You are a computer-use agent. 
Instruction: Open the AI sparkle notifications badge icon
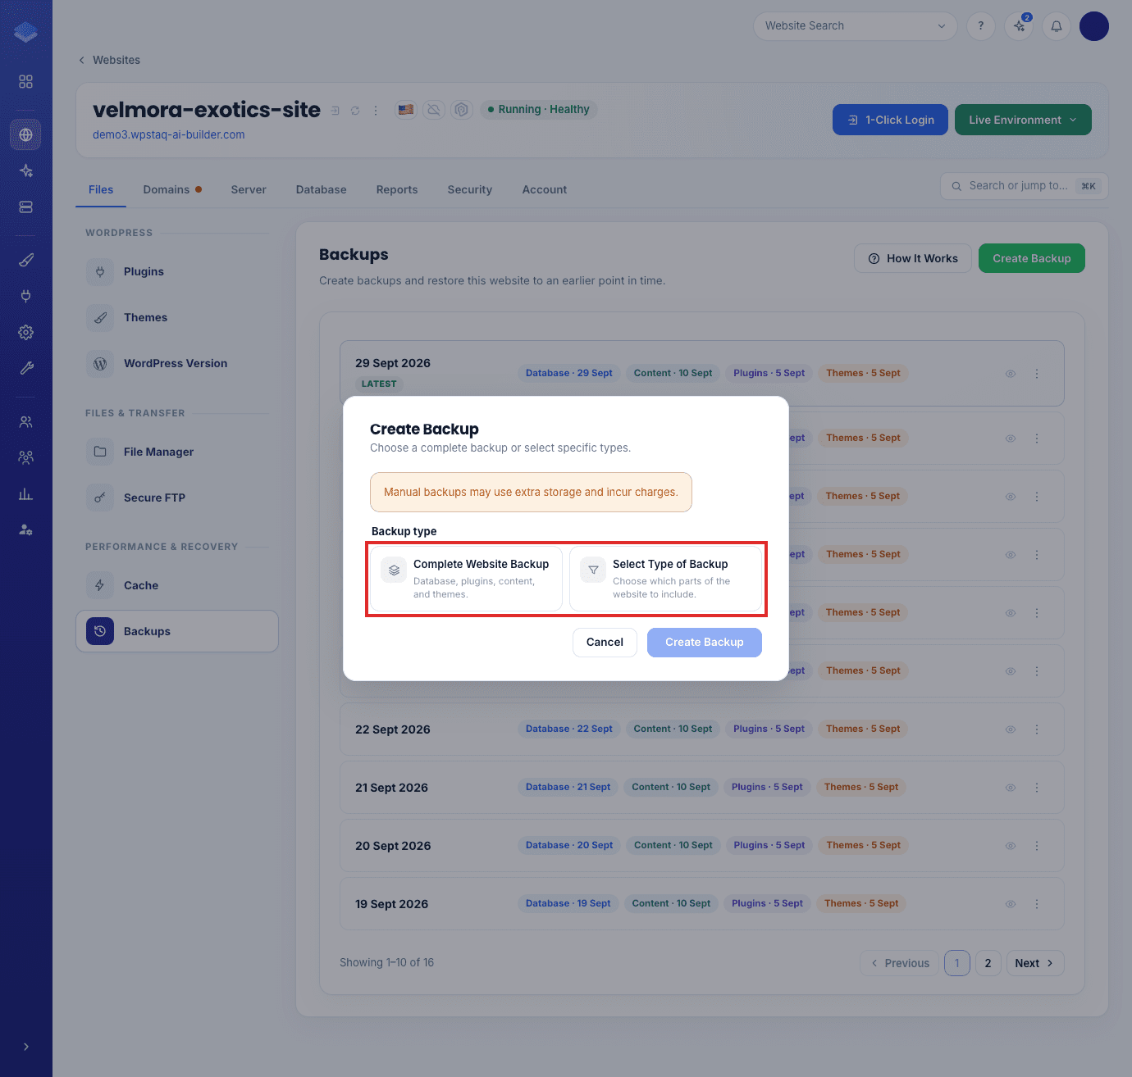click(1019, 26)
